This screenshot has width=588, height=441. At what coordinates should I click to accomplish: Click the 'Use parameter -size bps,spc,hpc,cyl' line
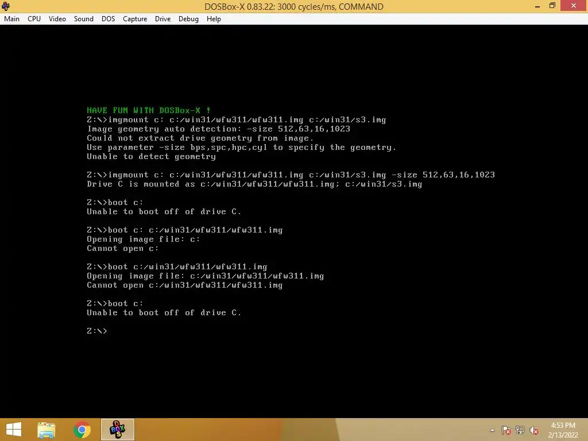[x=242, y=147]
